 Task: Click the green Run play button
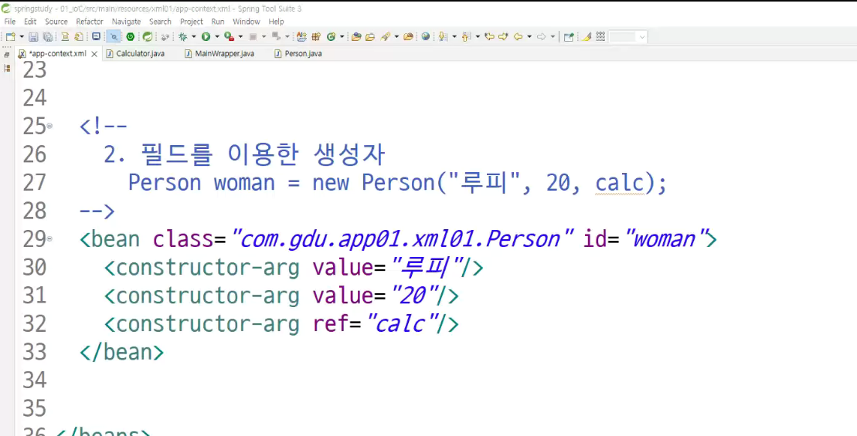tap(206, 36)
